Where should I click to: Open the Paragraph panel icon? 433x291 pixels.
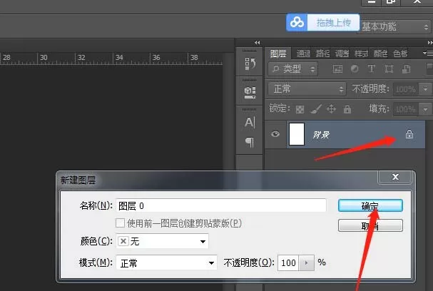coord(250,142)
